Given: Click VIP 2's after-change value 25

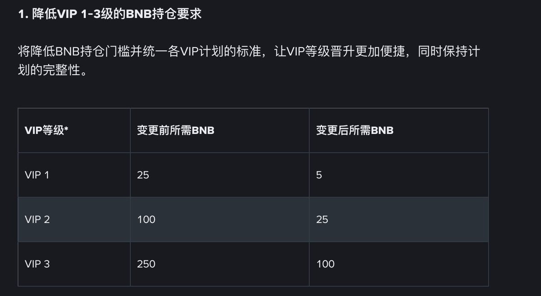Looking at the screenshot, I should [x=322, y=220].
